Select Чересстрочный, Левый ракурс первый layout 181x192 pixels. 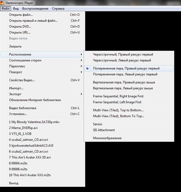pyautogui.click(x=129, y=60)
